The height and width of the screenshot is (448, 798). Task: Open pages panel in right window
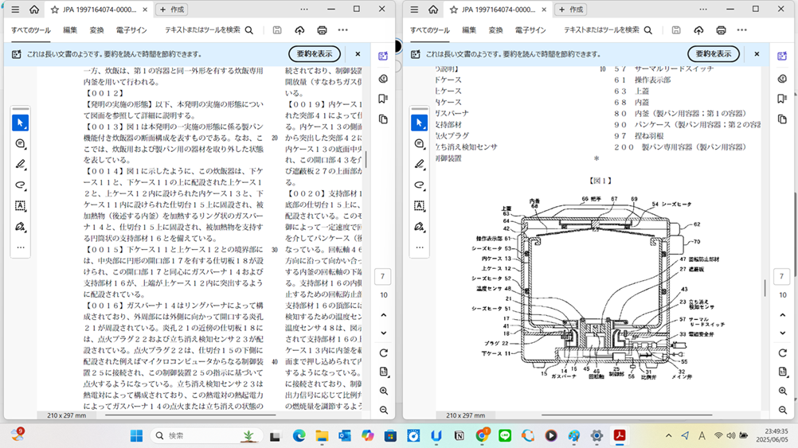pos(782,119)
